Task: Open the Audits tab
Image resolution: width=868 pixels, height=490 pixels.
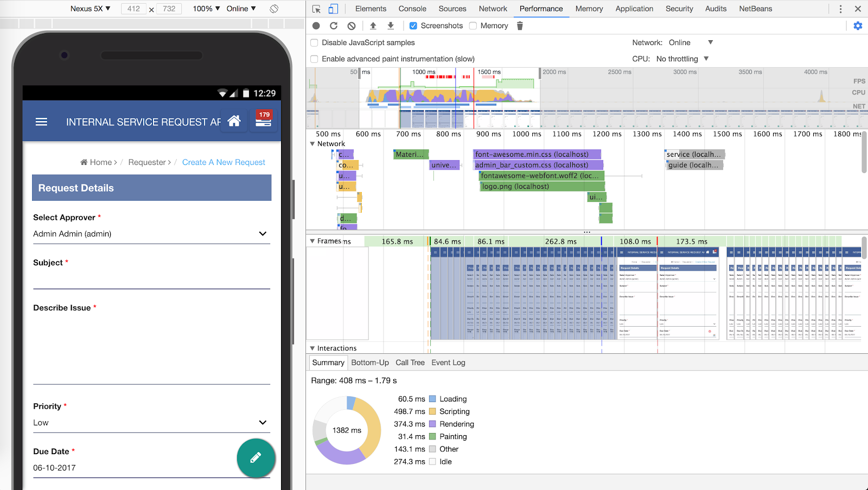Action: click(716, 9)
